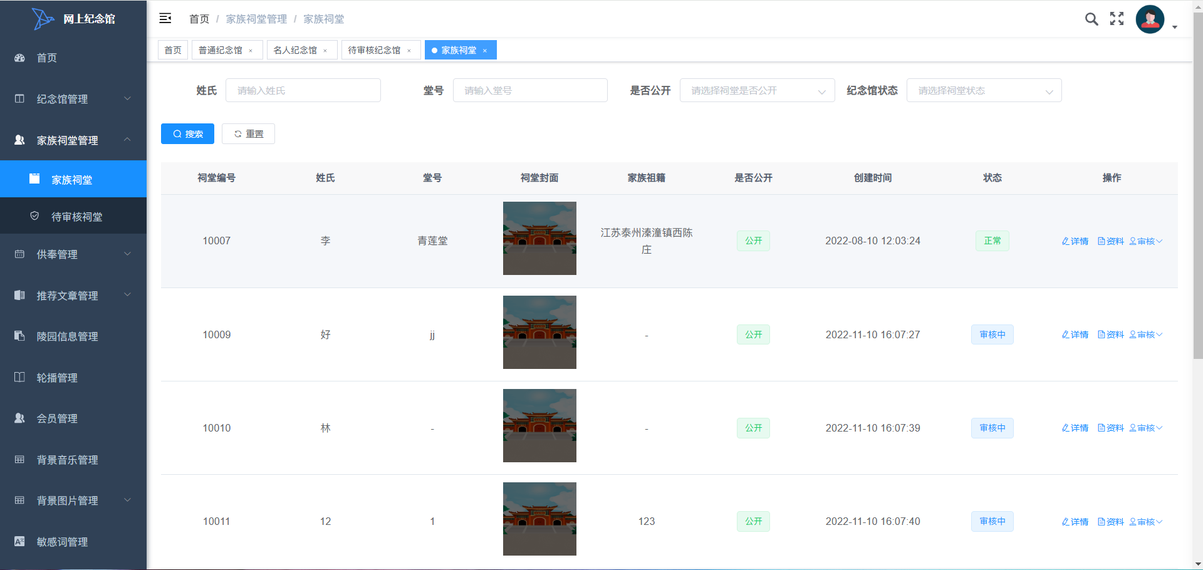Open the 纪念馆状态 select dropdown
1203x570 pixels.
[x=984, y=90]
